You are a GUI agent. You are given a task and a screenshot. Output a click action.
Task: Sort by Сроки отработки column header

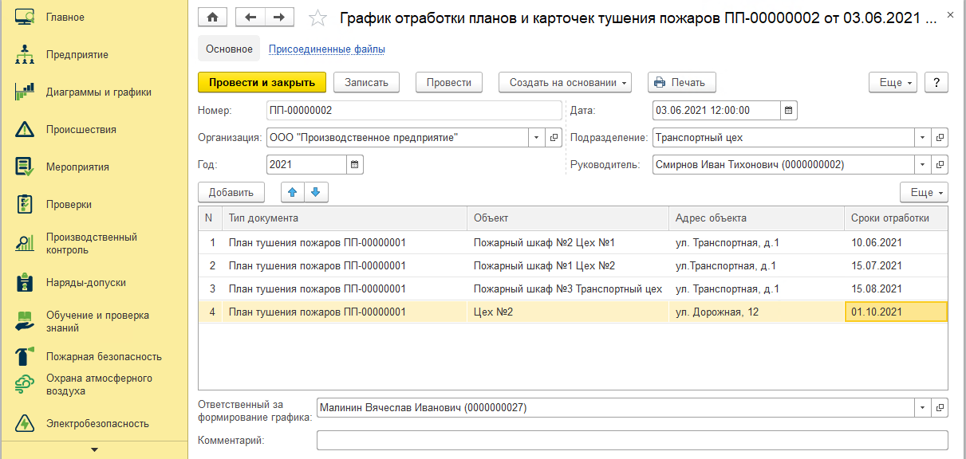(896, 218)
